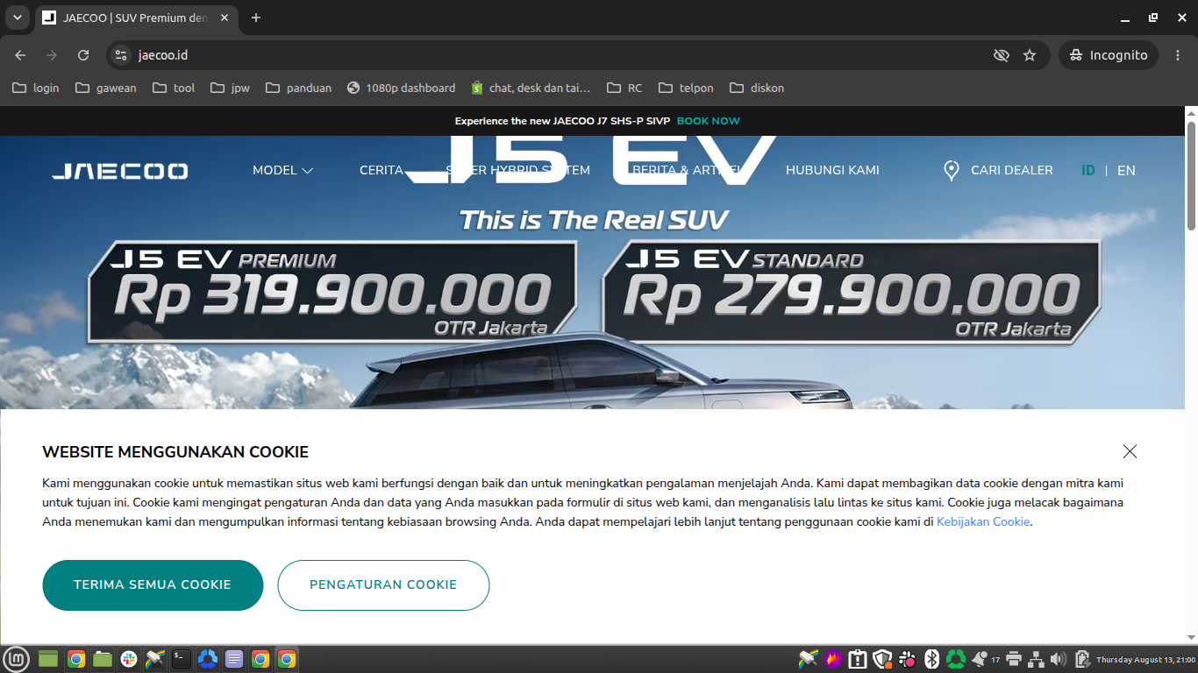Open the text editor in the taskbar

234,659
